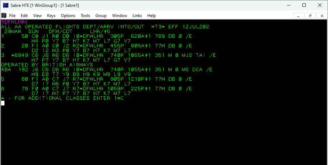Restore down the inner Sabre1 session window
This screenshot has width=328, height=165.
point(310,16)
